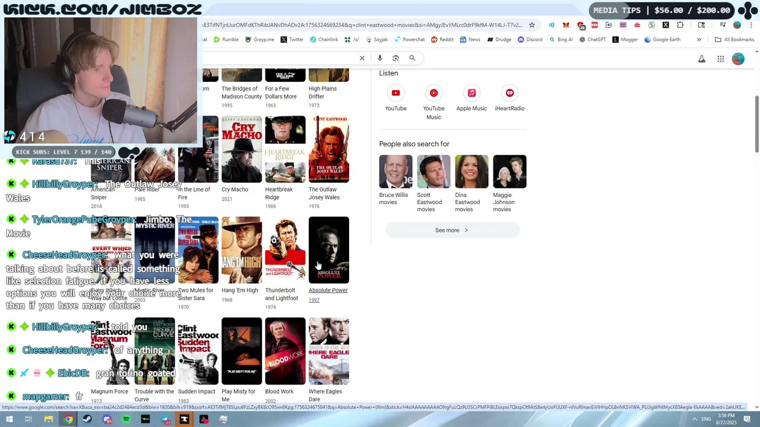Open Task View from taskbar
Image resolution: width=760 pixels, height=427 pixels.
click(x=28, y=419)
